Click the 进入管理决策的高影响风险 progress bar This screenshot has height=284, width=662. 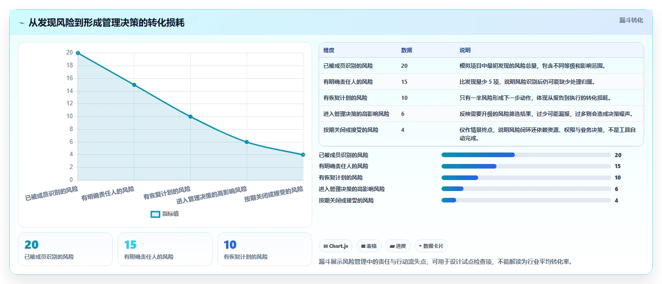click(x=526, y=189)
